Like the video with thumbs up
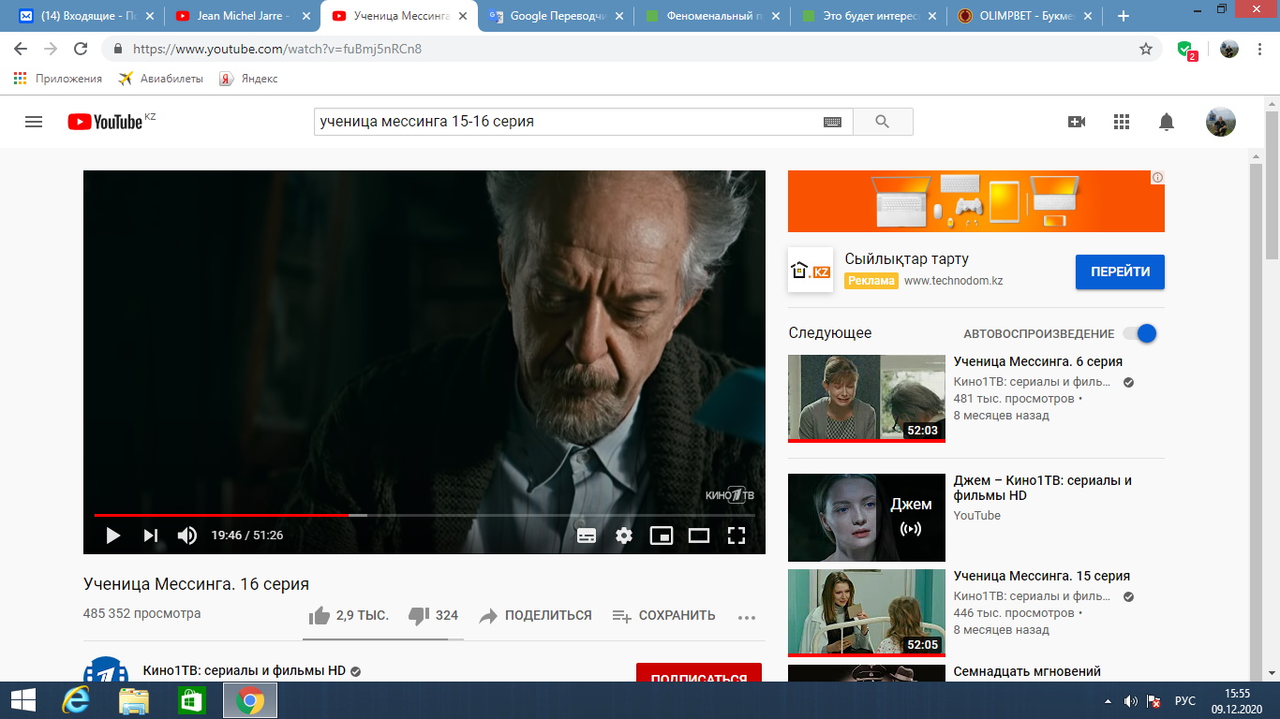The height and width of the screenshot is (719, 1280). click(349, 615)
